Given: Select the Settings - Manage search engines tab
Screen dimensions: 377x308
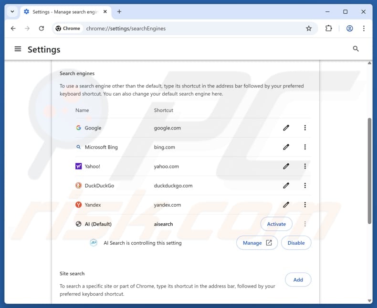Looking at the screenshot, I should pos(65,12).
